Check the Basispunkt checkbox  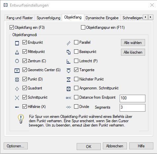pyautogui.click(x=76, y=52)
